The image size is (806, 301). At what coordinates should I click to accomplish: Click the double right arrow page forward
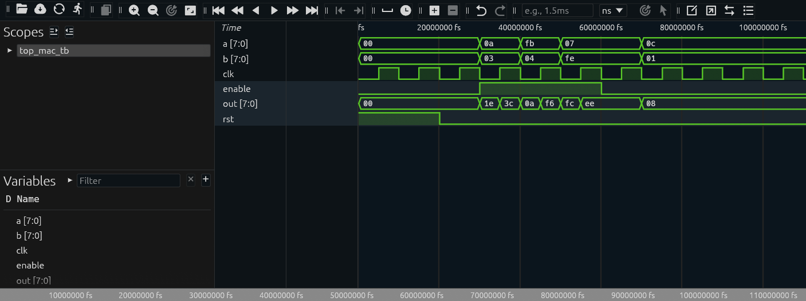click(x=293, y=10)
